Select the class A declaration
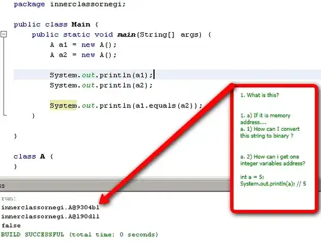This screenshot has width=321, height=242. pos(33,156)
